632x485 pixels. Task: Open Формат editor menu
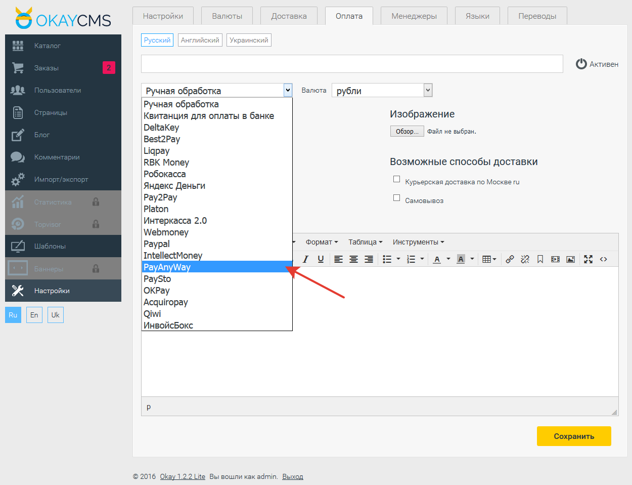(x=322, y=242)
